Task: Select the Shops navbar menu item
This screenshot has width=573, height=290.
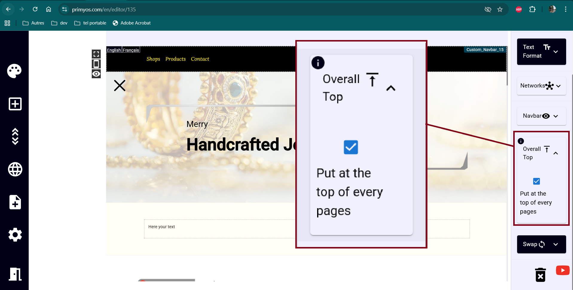Action: tap(153, 59)
